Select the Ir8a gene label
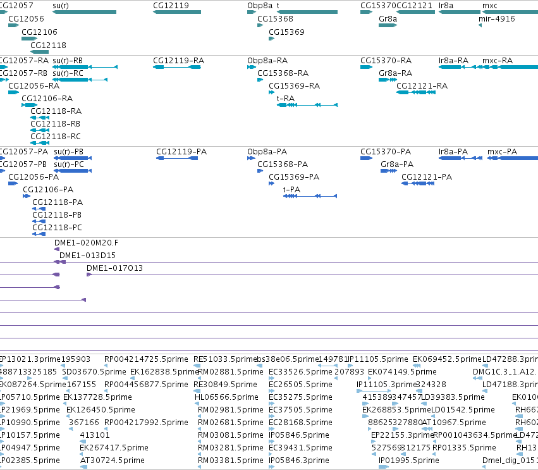Image resolution: width=538 pixels, height=470 pixels. point(446,6)
